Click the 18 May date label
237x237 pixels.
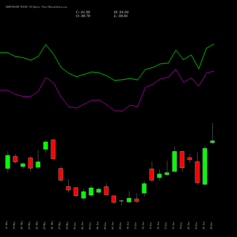click(x=7, y=225)
